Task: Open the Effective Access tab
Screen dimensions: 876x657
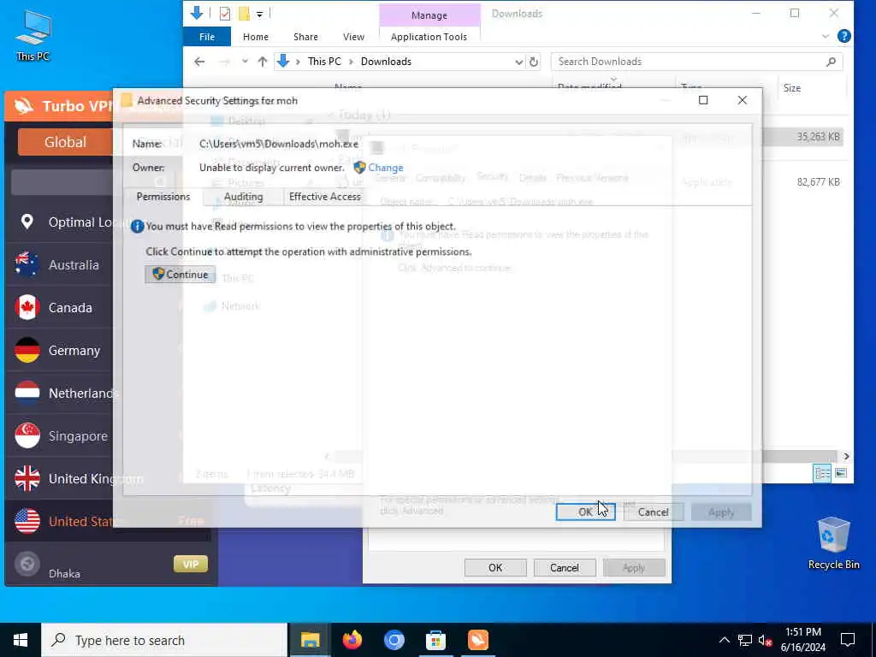Action: click(324, 197)
